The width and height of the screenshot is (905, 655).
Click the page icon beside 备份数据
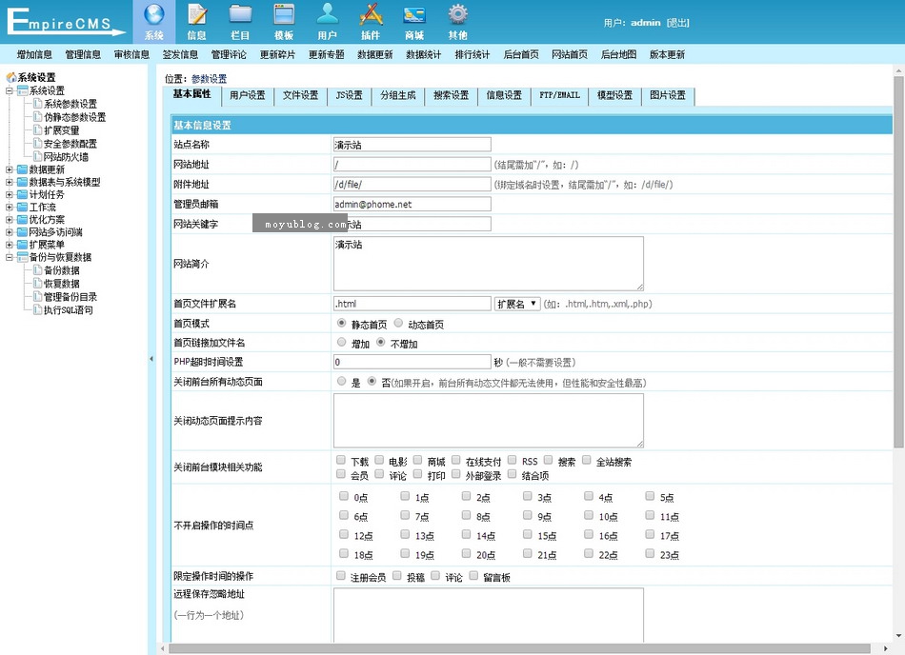[x=37, y=269]
